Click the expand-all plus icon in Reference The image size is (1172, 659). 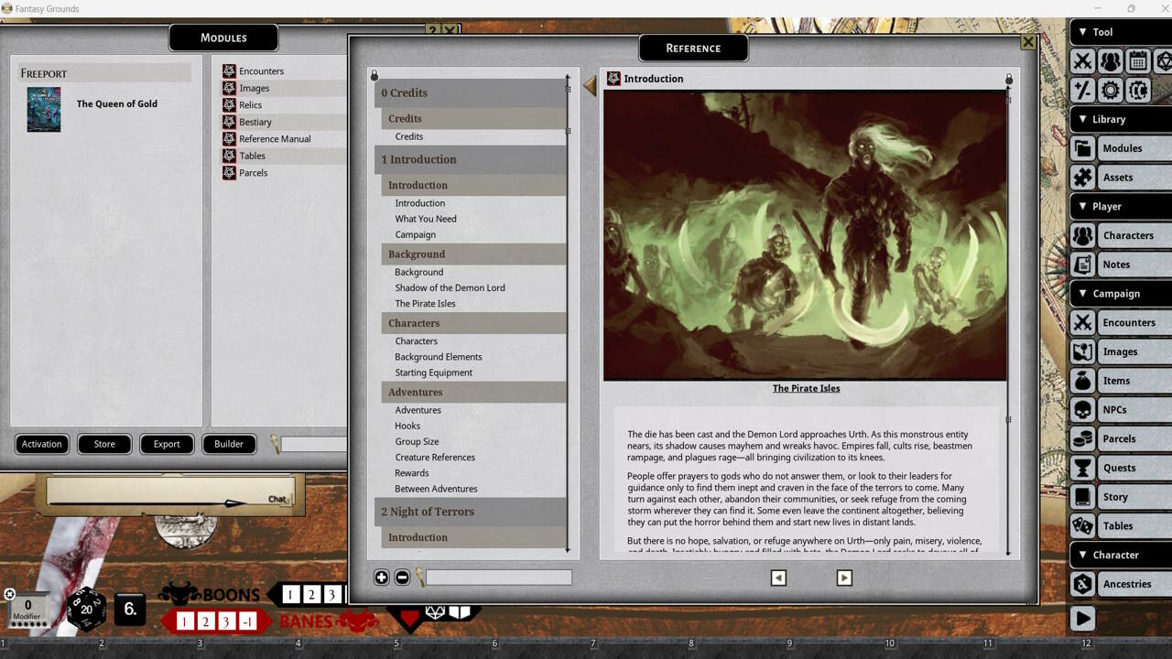click(382, 578)
